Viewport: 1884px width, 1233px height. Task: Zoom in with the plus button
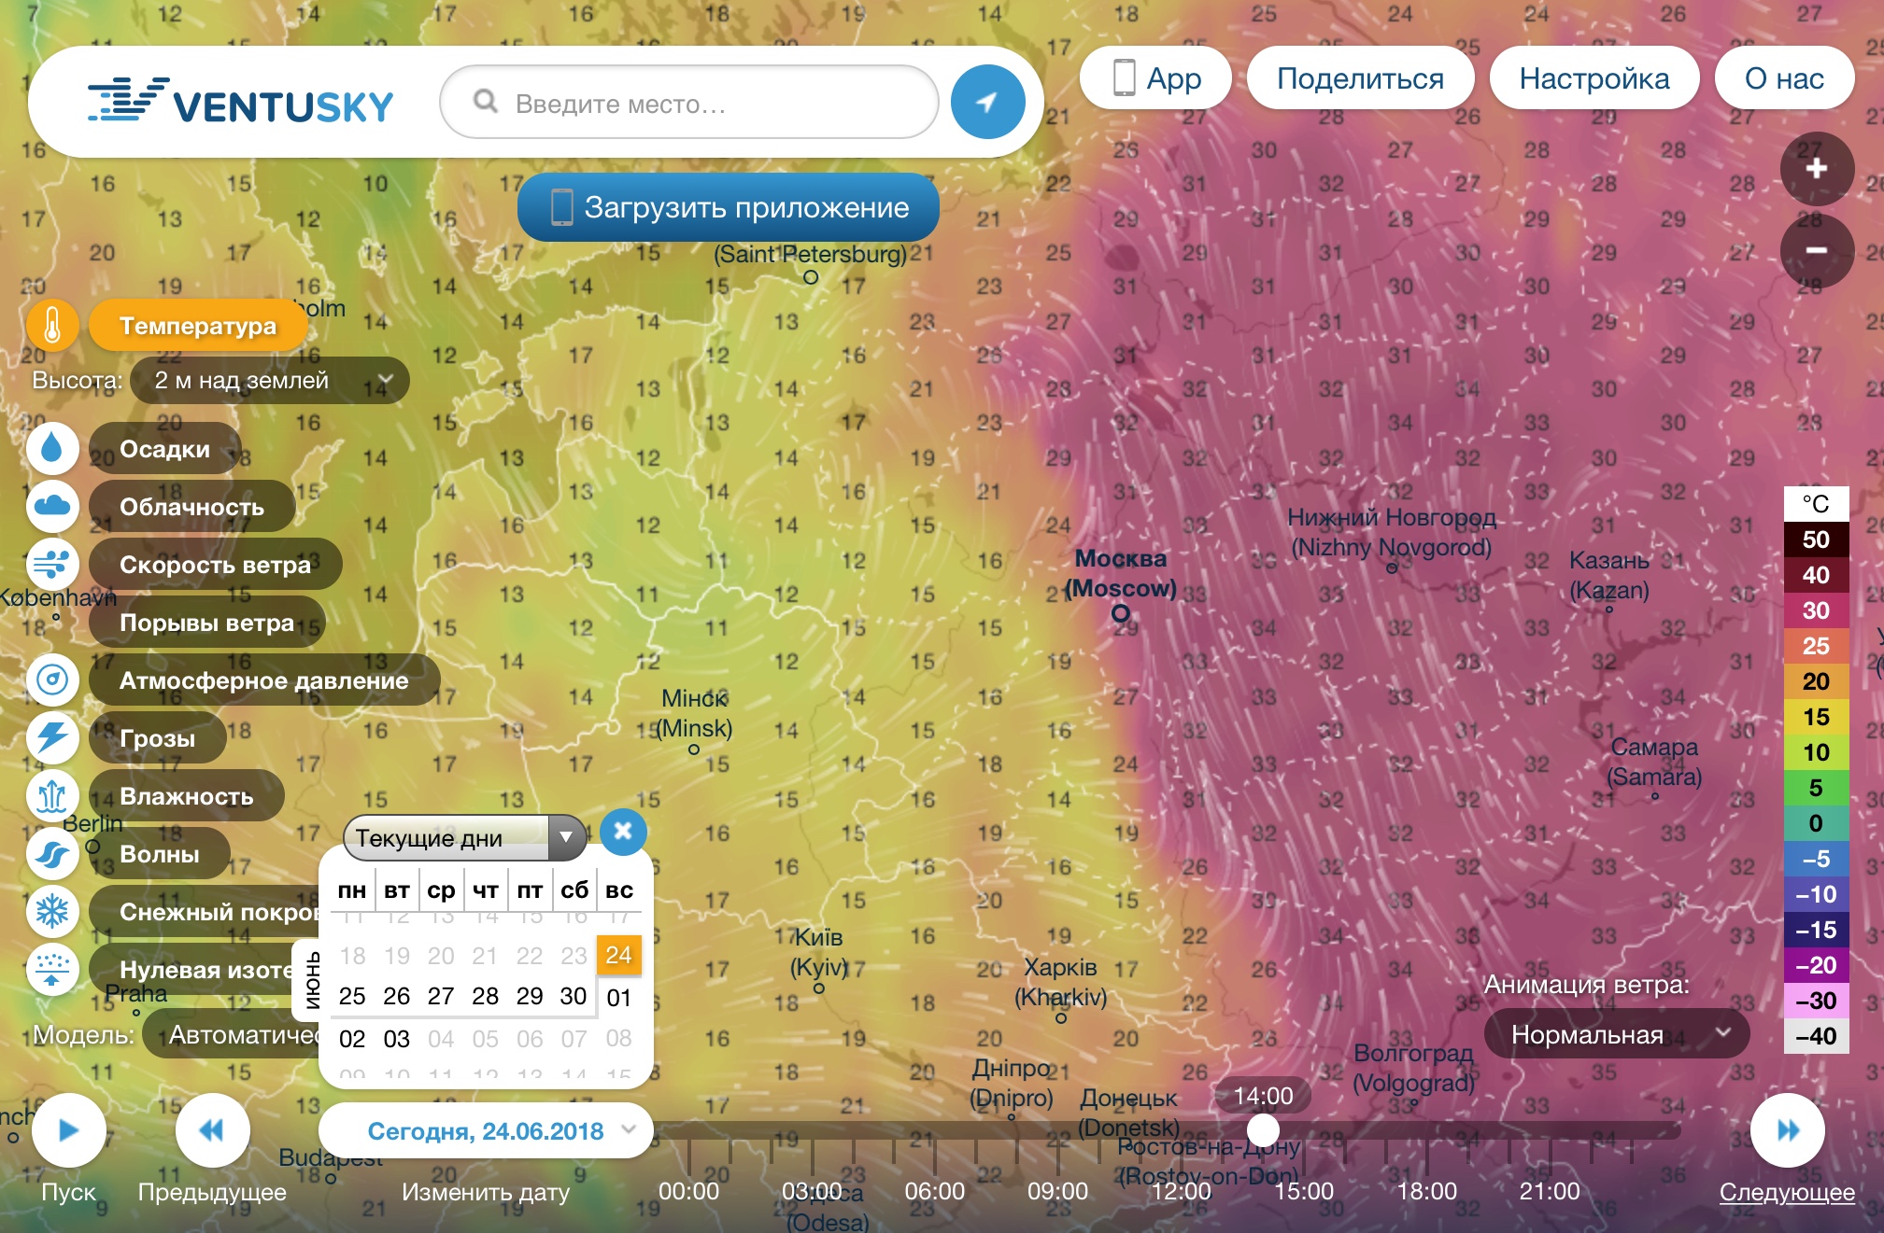tap(1816, 169)
